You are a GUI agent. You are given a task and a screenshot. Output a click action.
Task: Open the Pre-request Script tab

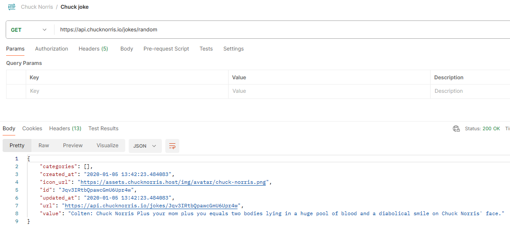pos(166,49)
